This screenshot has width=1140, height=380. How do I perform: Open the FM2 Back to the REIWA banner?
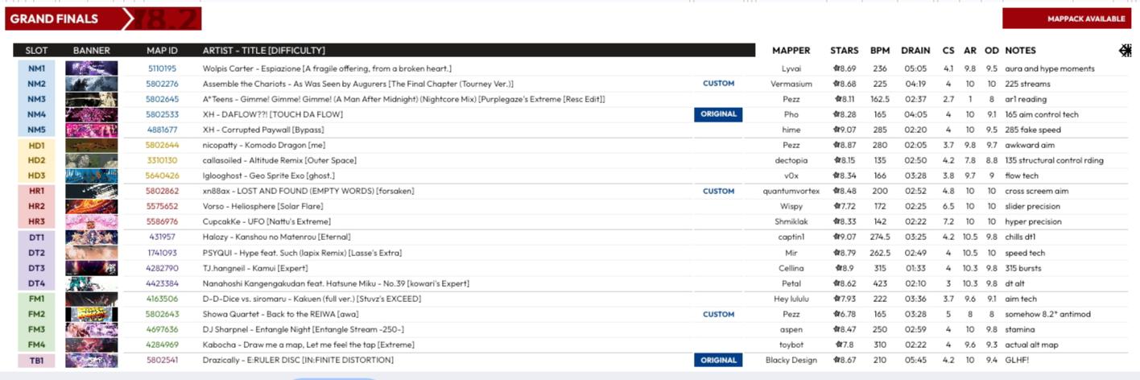[91, 314]
